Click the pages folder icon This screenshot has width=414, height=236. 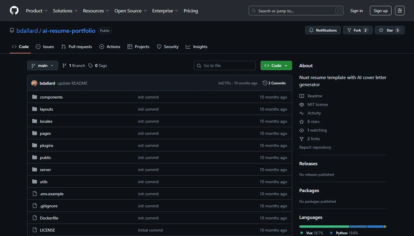click(35, 133)
